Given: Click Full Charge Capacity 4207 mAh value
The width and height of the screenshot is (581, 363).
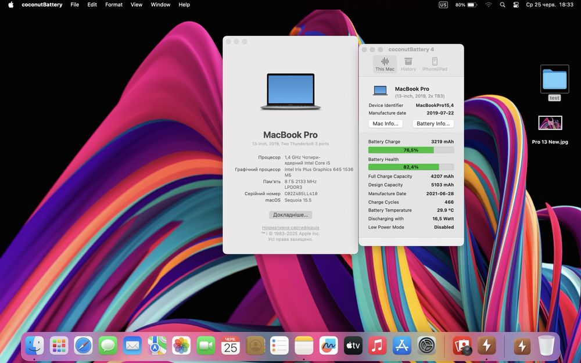Looking at the screenshot, I should pyautogui.click(x=442, y=177).
